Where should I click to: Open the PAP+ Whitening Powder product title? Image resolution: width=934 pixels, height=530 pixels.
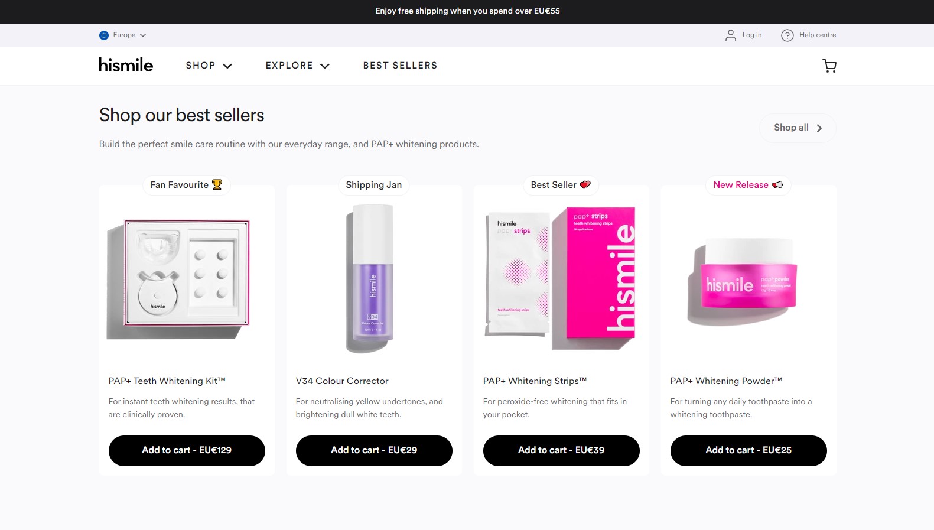[x=726, y=381]
